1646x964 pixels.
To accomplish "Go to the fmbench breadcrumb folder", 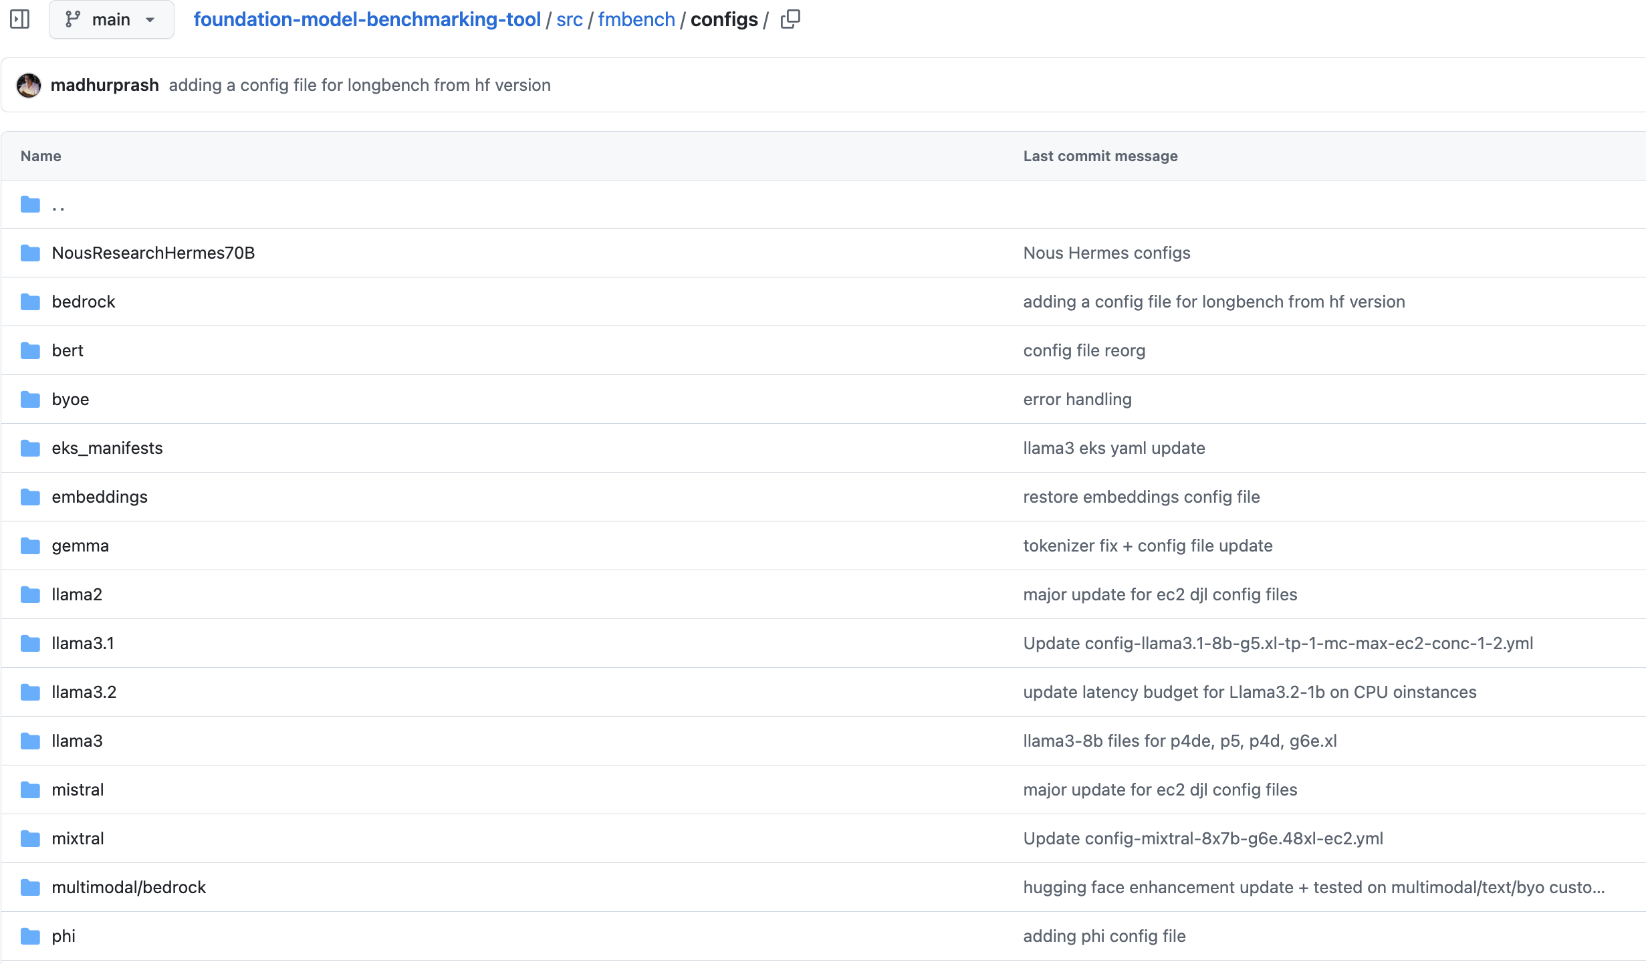I will [636, 19].
